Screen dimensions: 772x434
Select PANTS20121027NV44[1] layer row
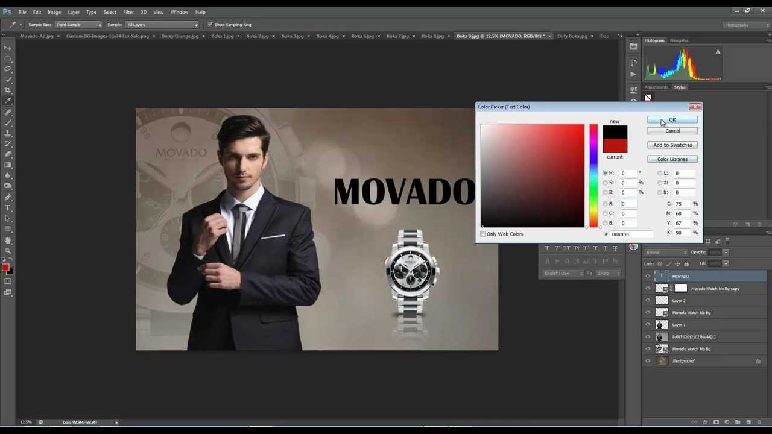pos(704,337)
